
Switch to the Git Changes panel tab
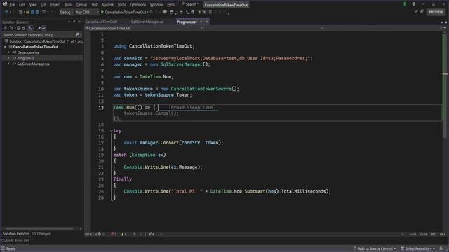pos(41,234)
